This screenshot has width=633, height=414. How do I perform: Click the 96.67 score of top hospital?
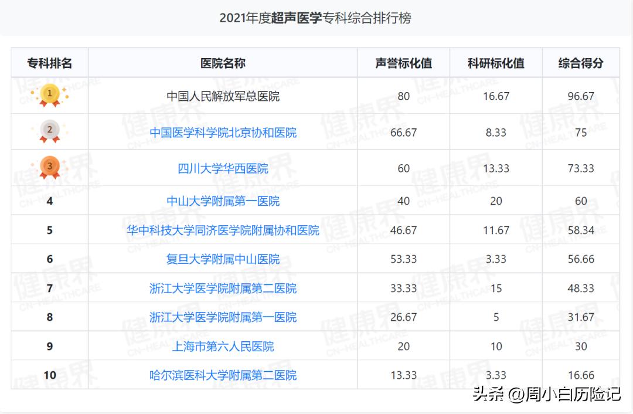click(x=580, y=96)
